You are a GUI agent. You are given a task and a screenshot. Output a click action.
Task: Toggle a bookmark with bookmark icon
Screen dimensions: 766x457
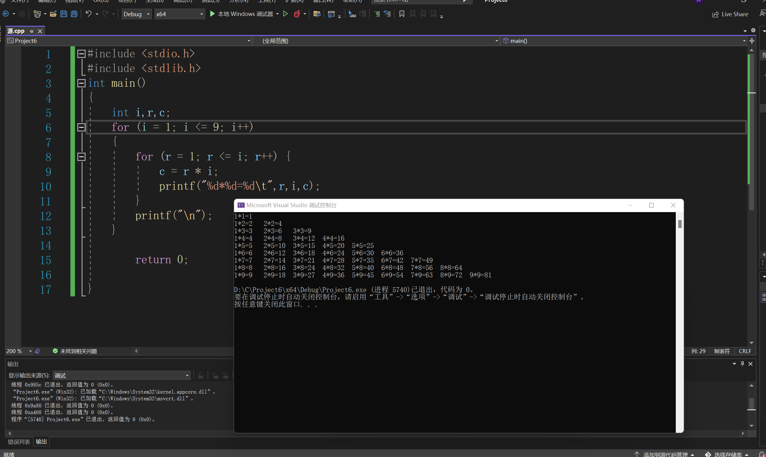tap(402, 14)
